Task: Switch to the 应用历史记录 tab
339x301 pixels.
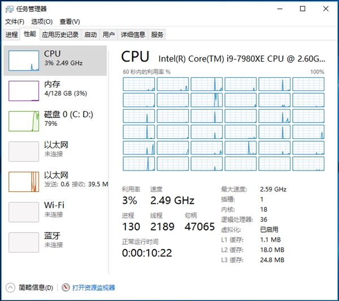Action: tap(60, 34)
